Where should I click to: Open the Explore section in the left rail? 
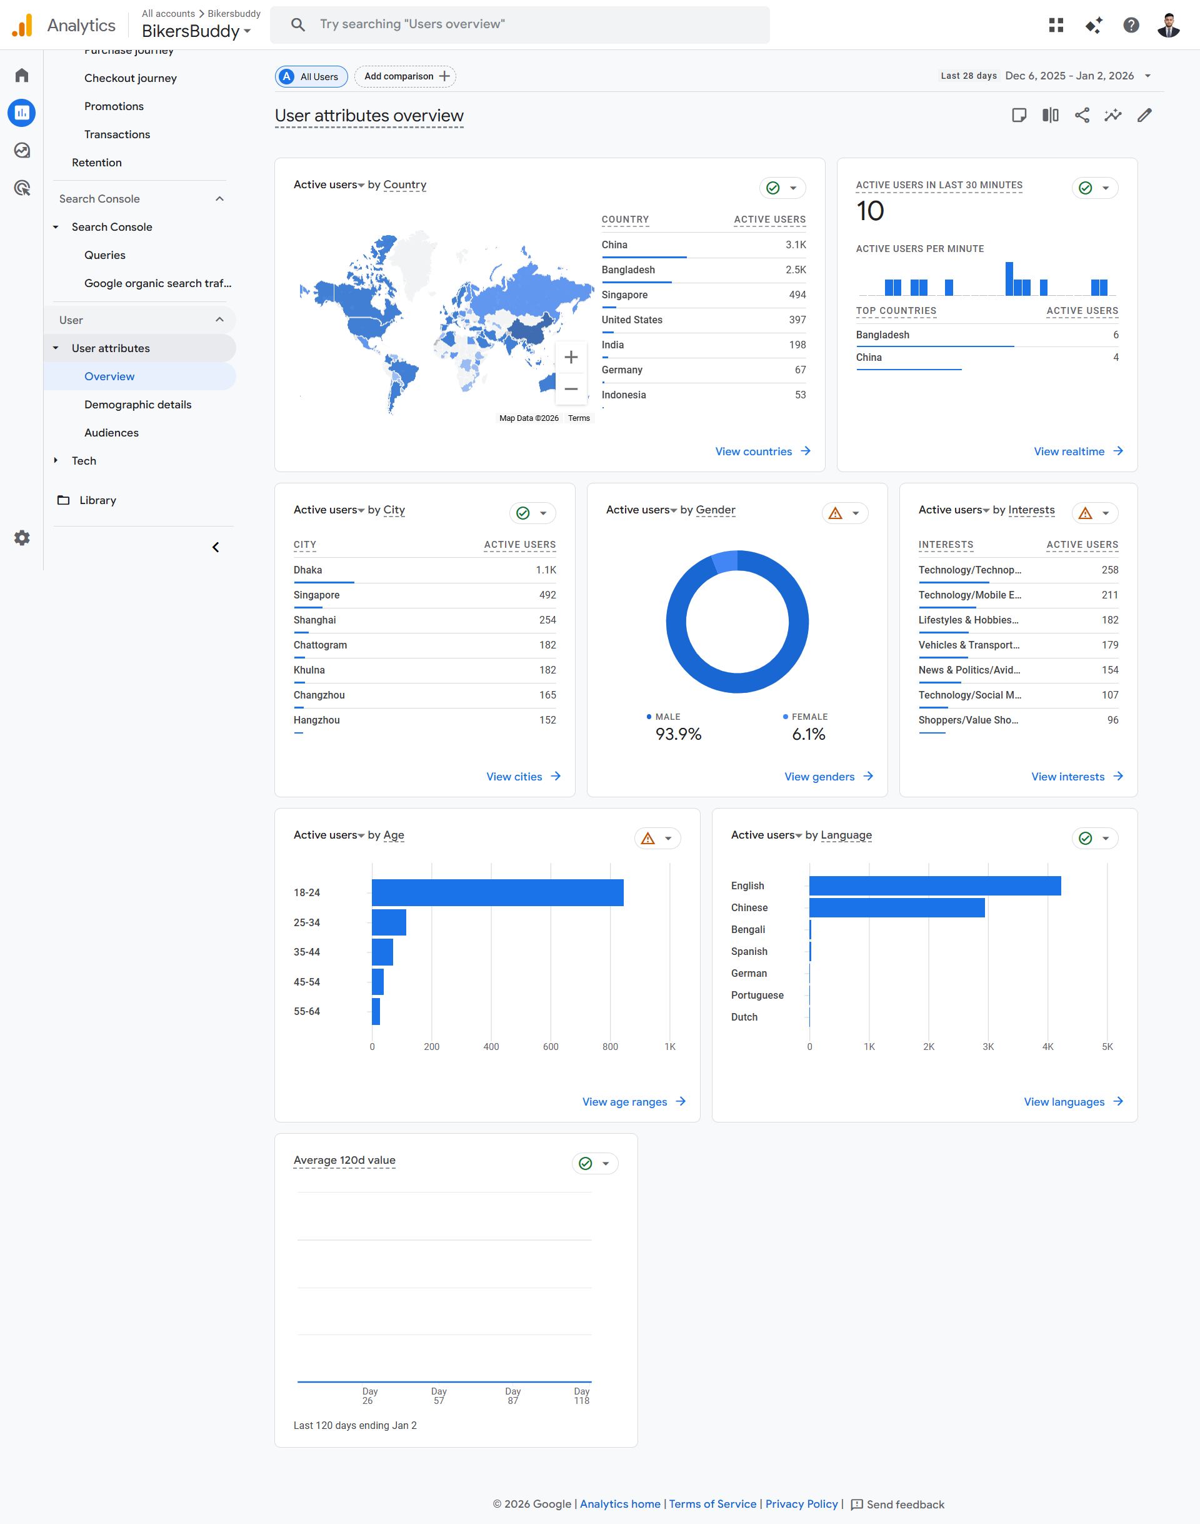[22, 151]
